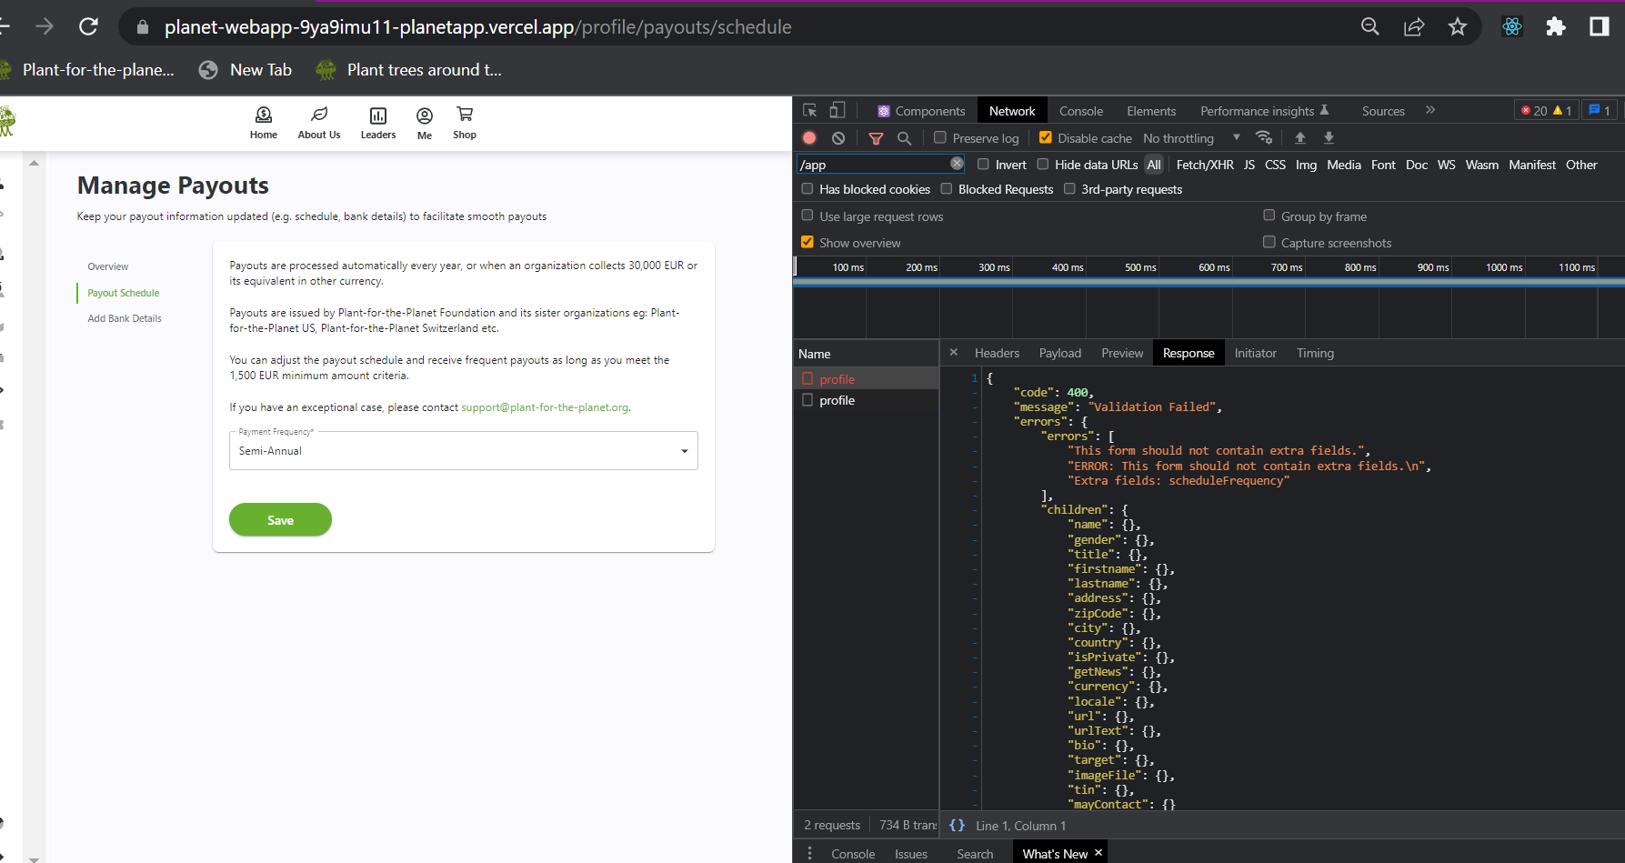1625x863 pixels.
Task: Open the extensions puzzle icon
Action: [1556, 26]
